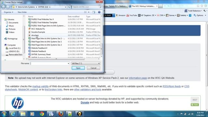Image resolution: width=208 pixels, height=117 pixels.
Task: Open Windows Media Player taskbar icon
Action: tap(32, 114)
